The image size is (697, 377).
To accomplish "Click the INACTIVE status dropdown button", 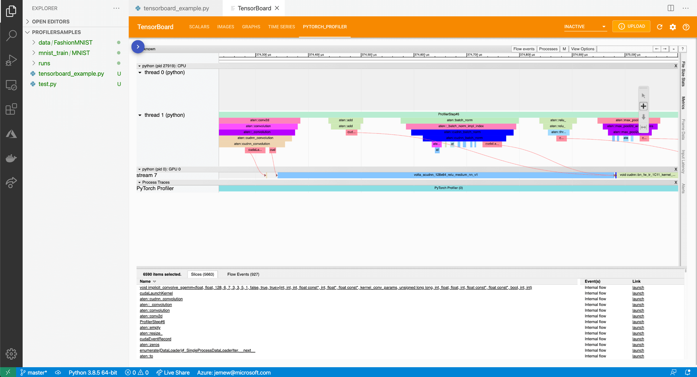I will [583, 26].
